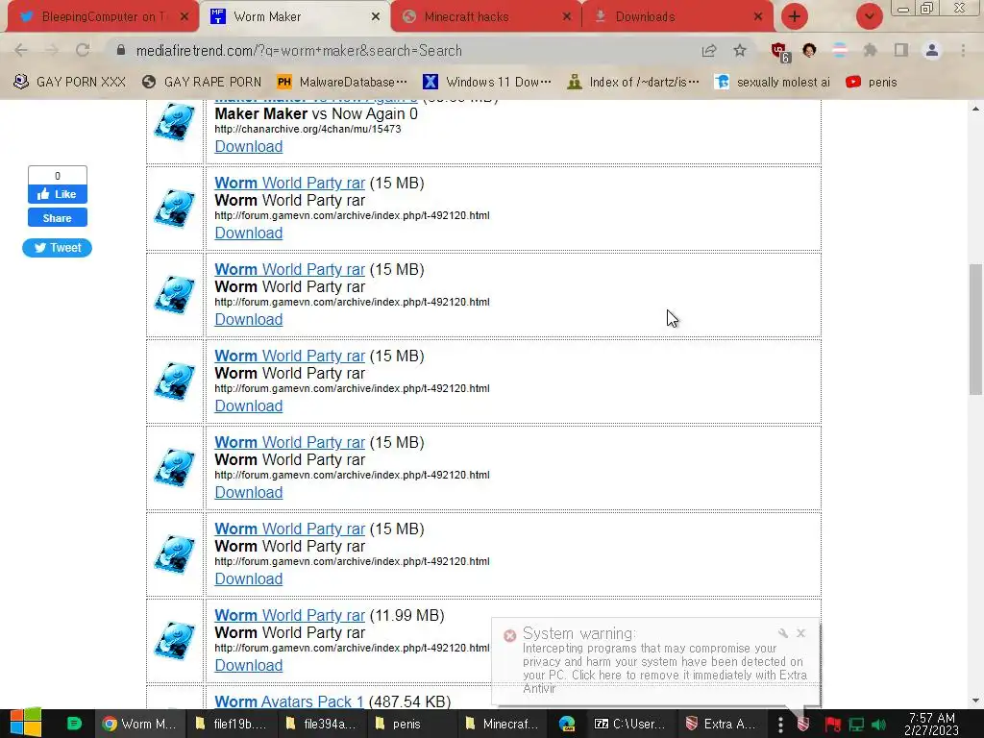Close the Minecraft hacks tab
The image size is (984, 738).
click(567, 17)
